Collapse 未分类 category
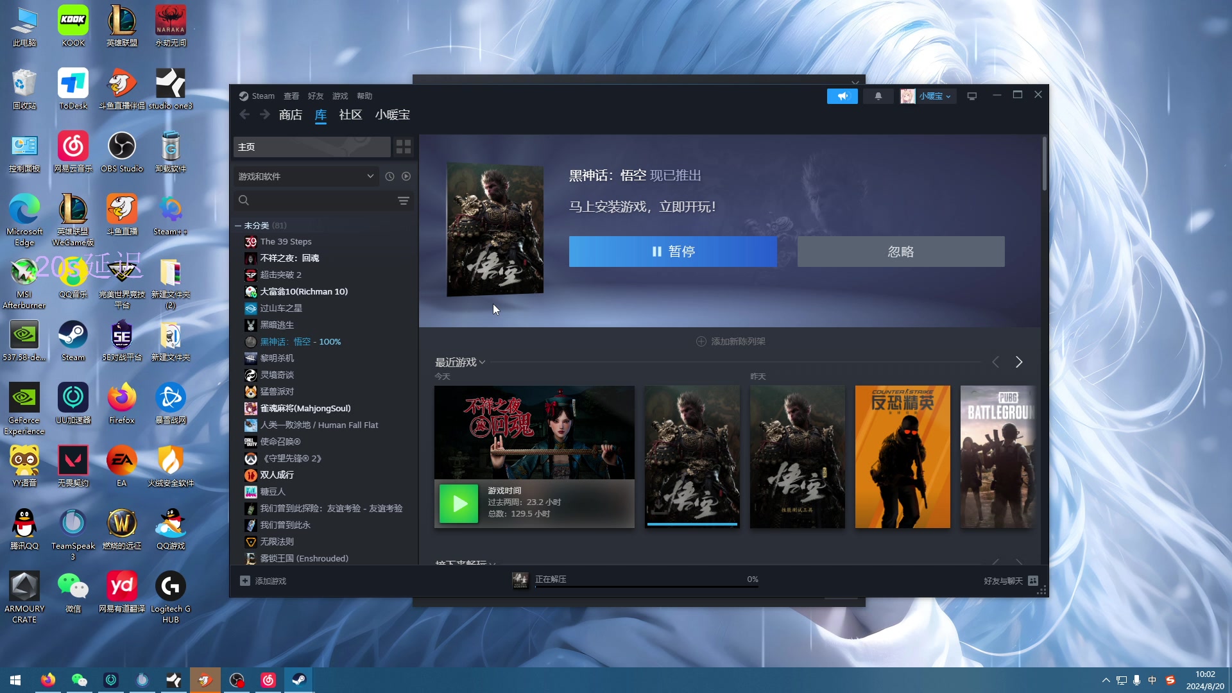This screenshot has height=693, width=1232. [x=237, y=226]
